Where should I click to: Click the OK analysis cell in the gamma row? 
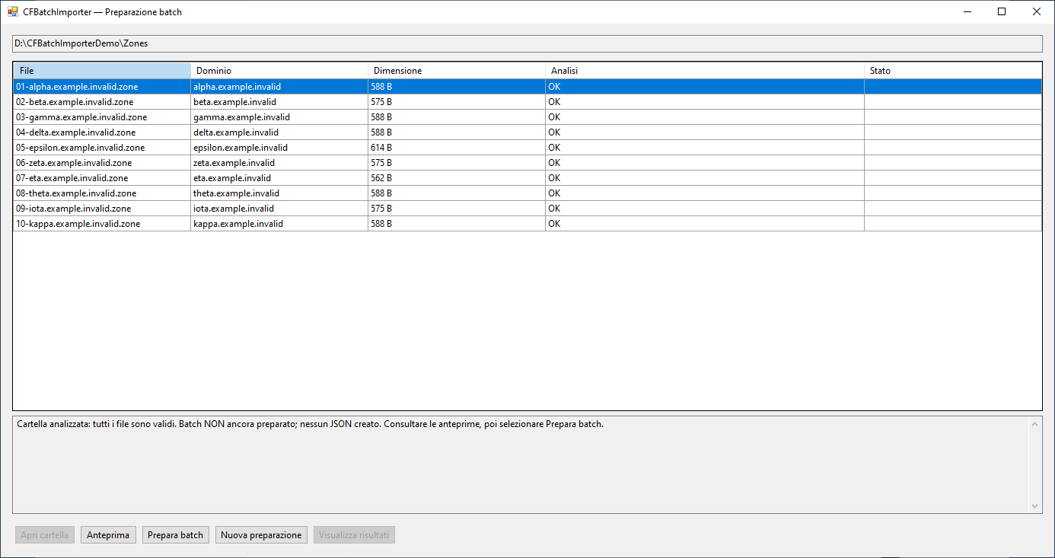coord(705,117)
